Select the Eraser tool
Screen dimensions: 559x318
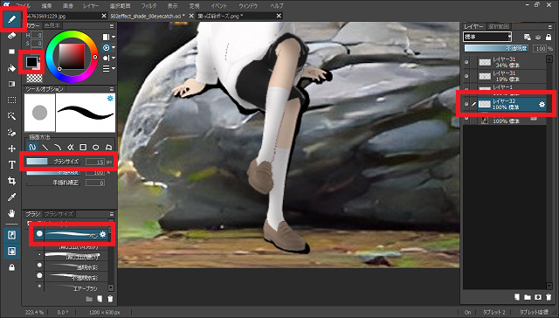click(11, 35)
